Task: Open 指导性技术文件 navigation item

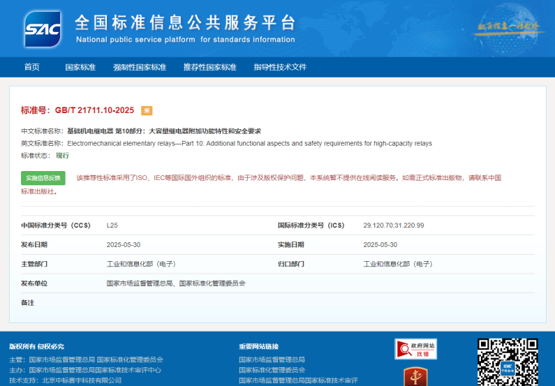Action: (280, 68)
